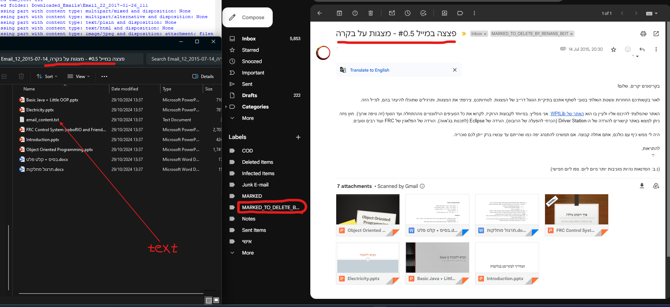Print the email with printer icon

[x=643, y=34]
